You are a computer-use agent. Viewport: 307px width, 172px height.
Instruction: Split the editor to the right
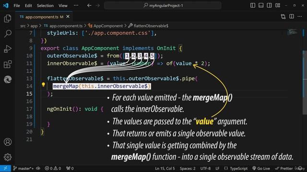pos(292,17)
